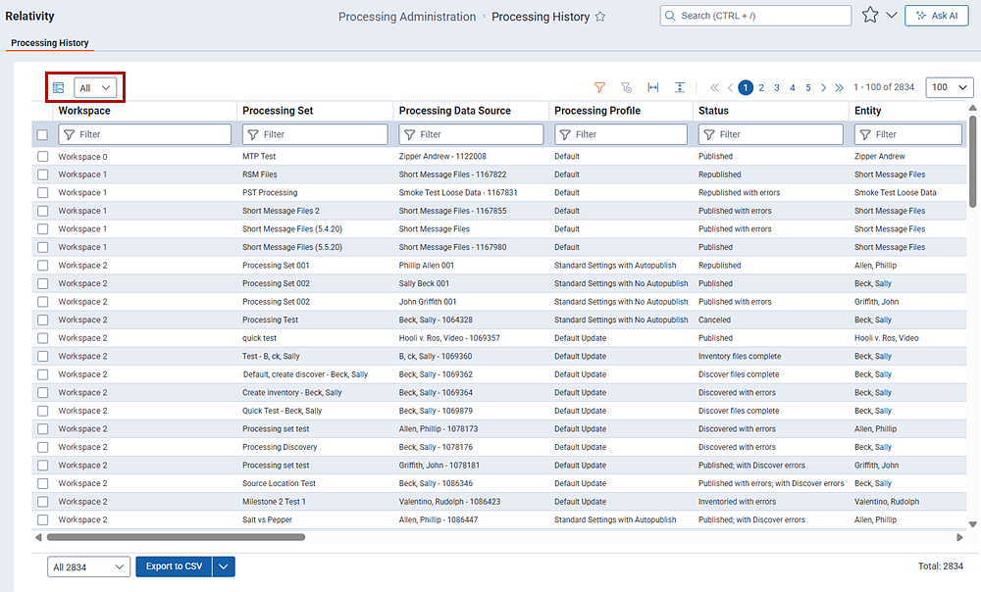Go to previous page arrow
This screenshot has height=592, width=981.
730,87
